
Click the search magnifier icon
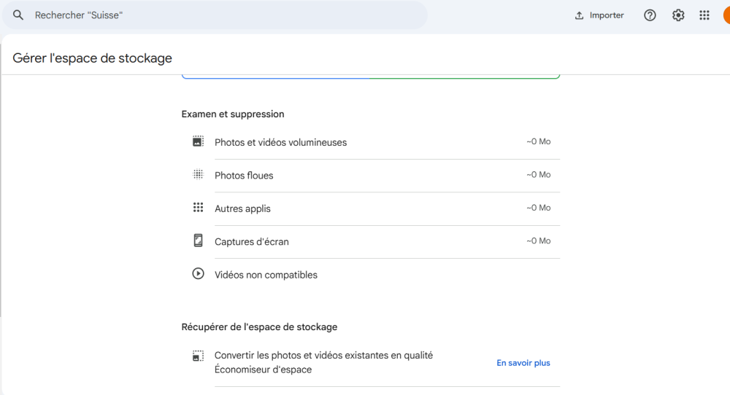19,15
